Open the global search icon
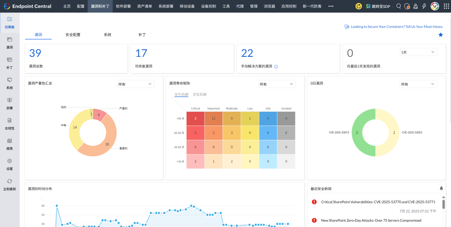 pyautogui.click(x=399, y=6)
